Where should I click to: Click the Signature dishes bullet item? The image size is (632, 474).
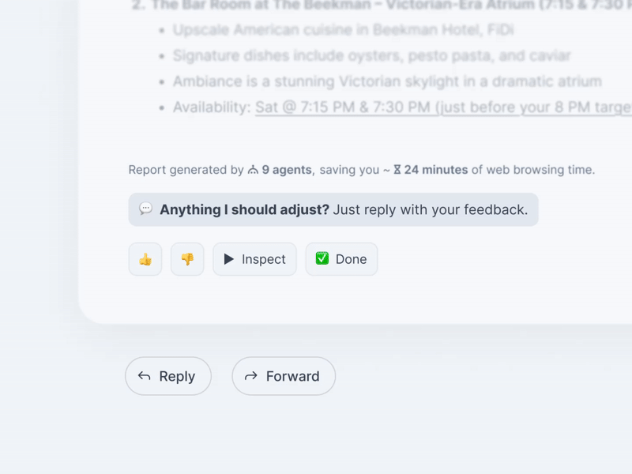(371, 55)
